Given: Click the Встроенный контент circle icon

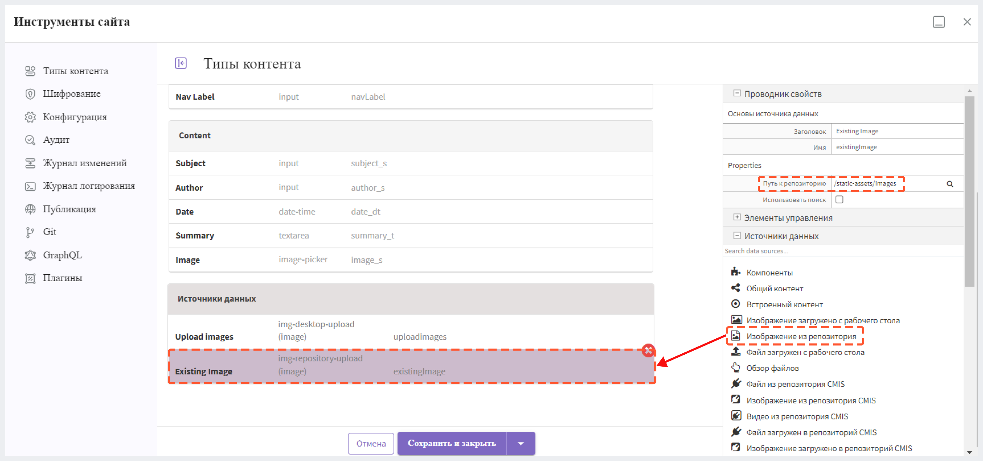Looking at the screenshot, I should pyautogui.click(x=736, y=304).
